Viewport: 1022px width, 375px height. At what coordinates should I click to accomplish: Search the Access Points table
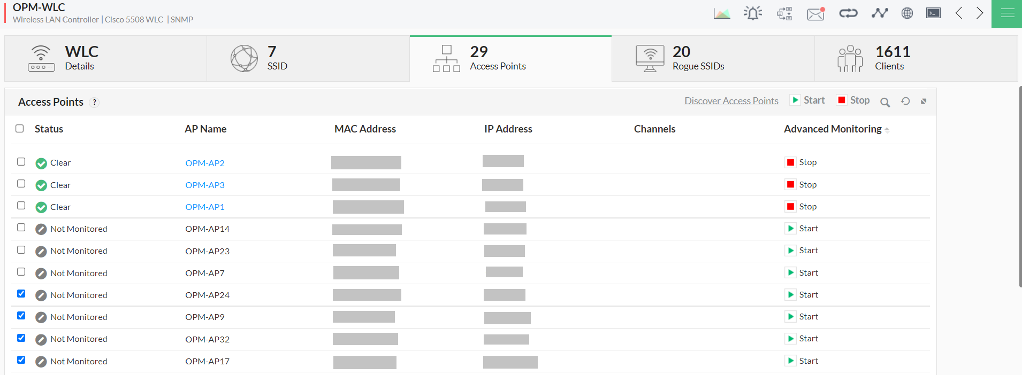(885, 102)
